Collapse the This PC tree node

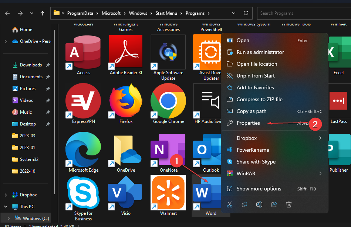click(x=6, y=207)
